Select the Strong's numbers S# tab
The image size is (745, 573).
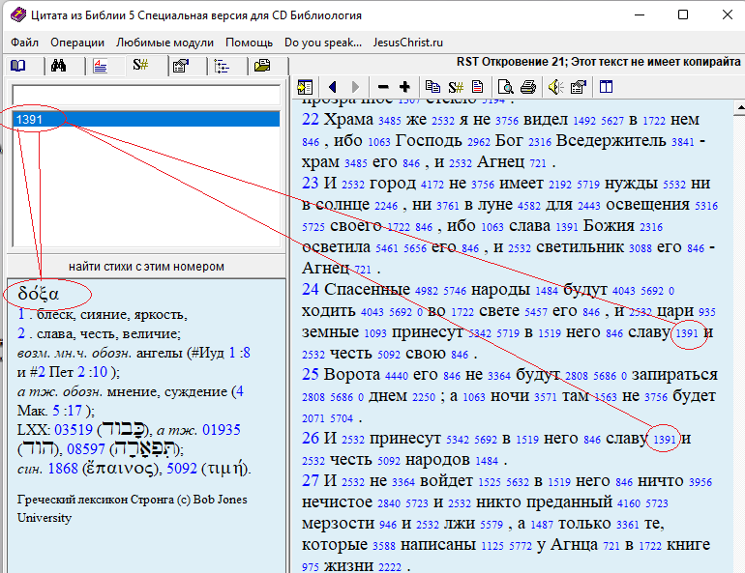pyautogui.click(x=140, y=65)
